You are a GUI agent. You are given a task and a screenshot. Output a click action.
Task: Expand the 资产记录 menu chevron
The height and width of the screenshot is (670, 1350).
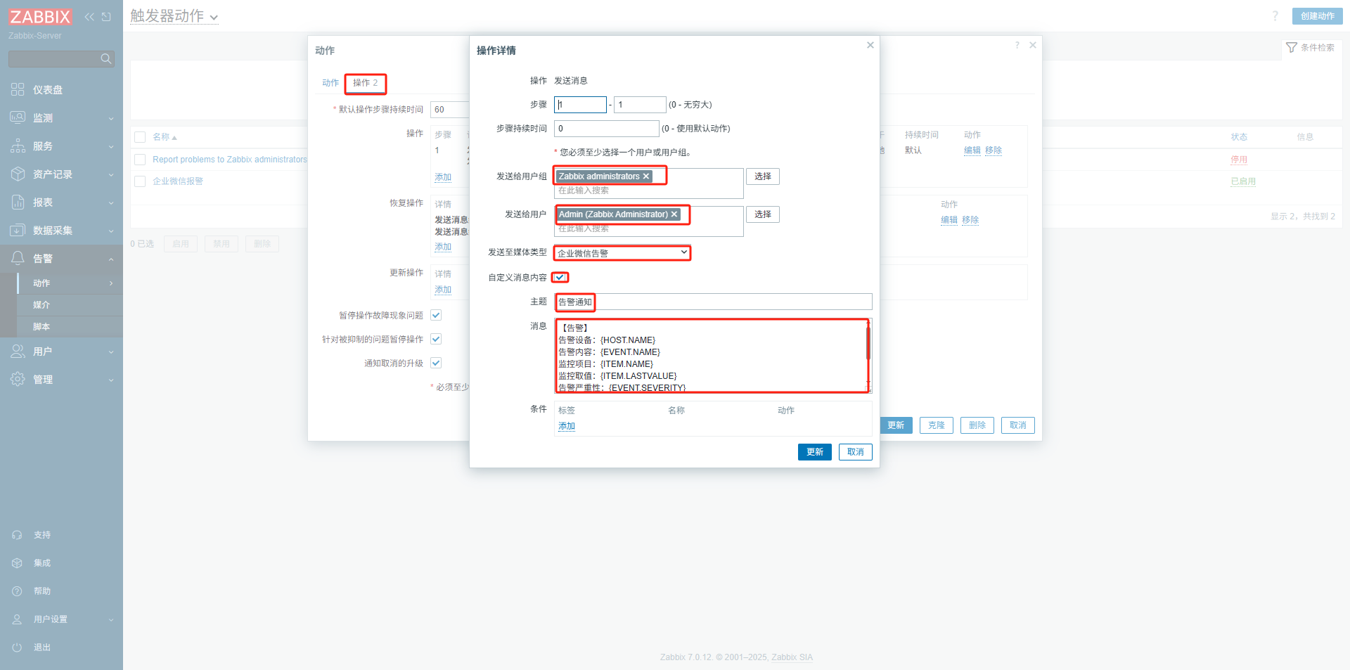click(111, 175)
